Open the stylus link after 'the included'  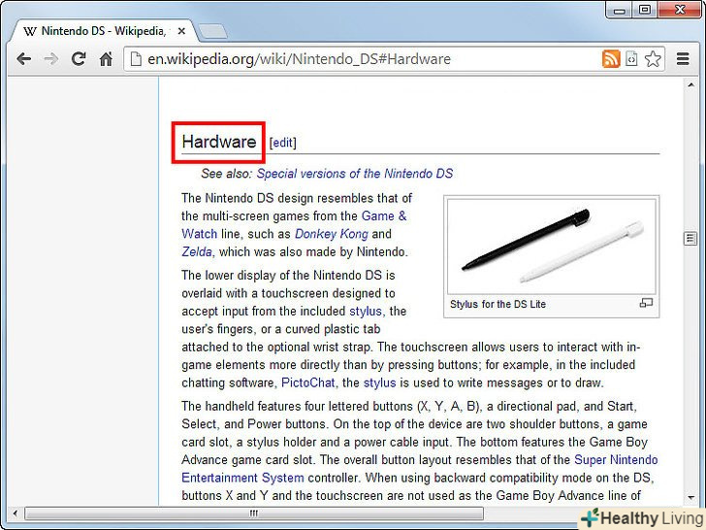click(366, 311)
